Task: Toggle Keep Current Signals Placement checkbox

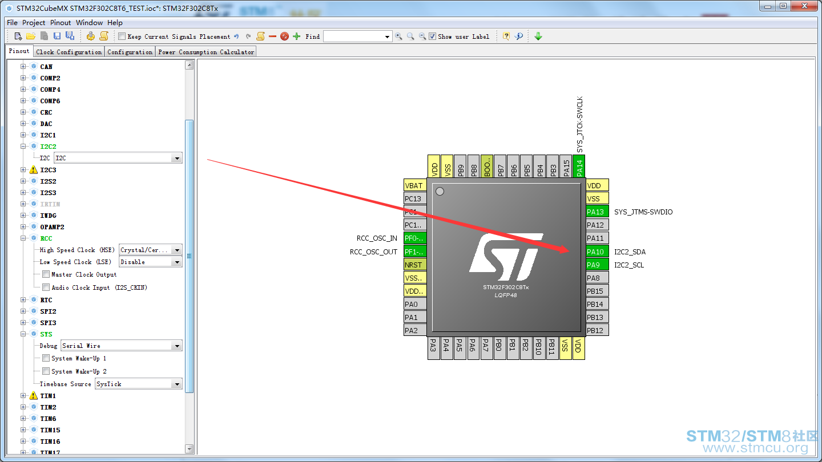Action: pos(122,37)
